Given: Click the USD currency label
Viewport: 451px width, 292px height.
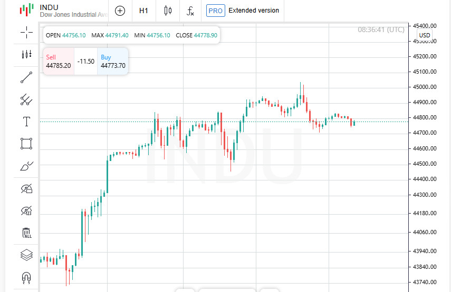Looking at the screenshot, I should point(425,35).
